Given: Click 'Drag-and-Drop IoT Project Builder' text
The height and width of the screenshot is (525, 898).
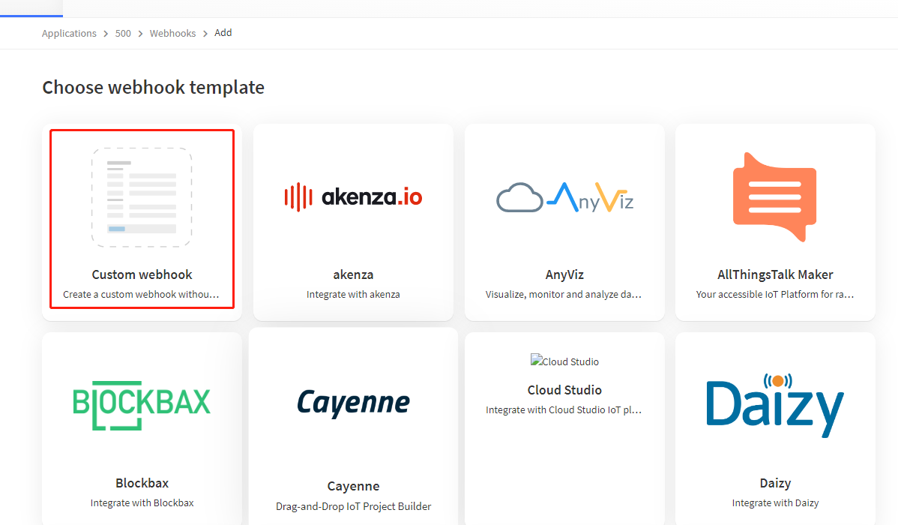Looking at the screenshot, I should (x=353, y=506).
